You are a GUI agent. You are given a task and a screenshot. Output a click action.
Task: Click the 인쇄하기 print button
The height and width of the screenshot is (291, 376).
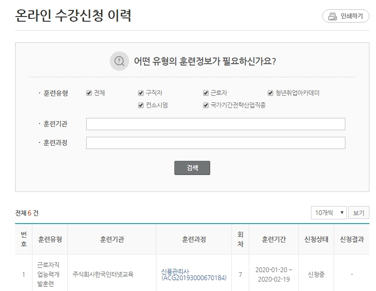click(345, 16)
